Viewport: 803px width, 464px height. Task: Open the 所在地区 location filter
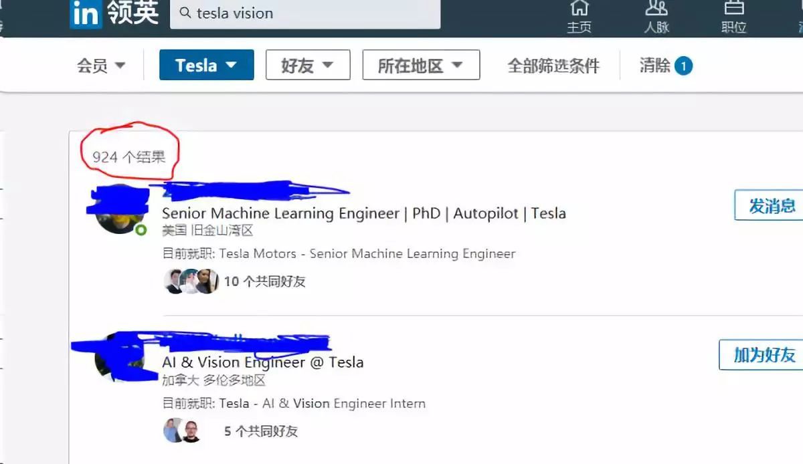pyautogui.click(x=421, y=65)
